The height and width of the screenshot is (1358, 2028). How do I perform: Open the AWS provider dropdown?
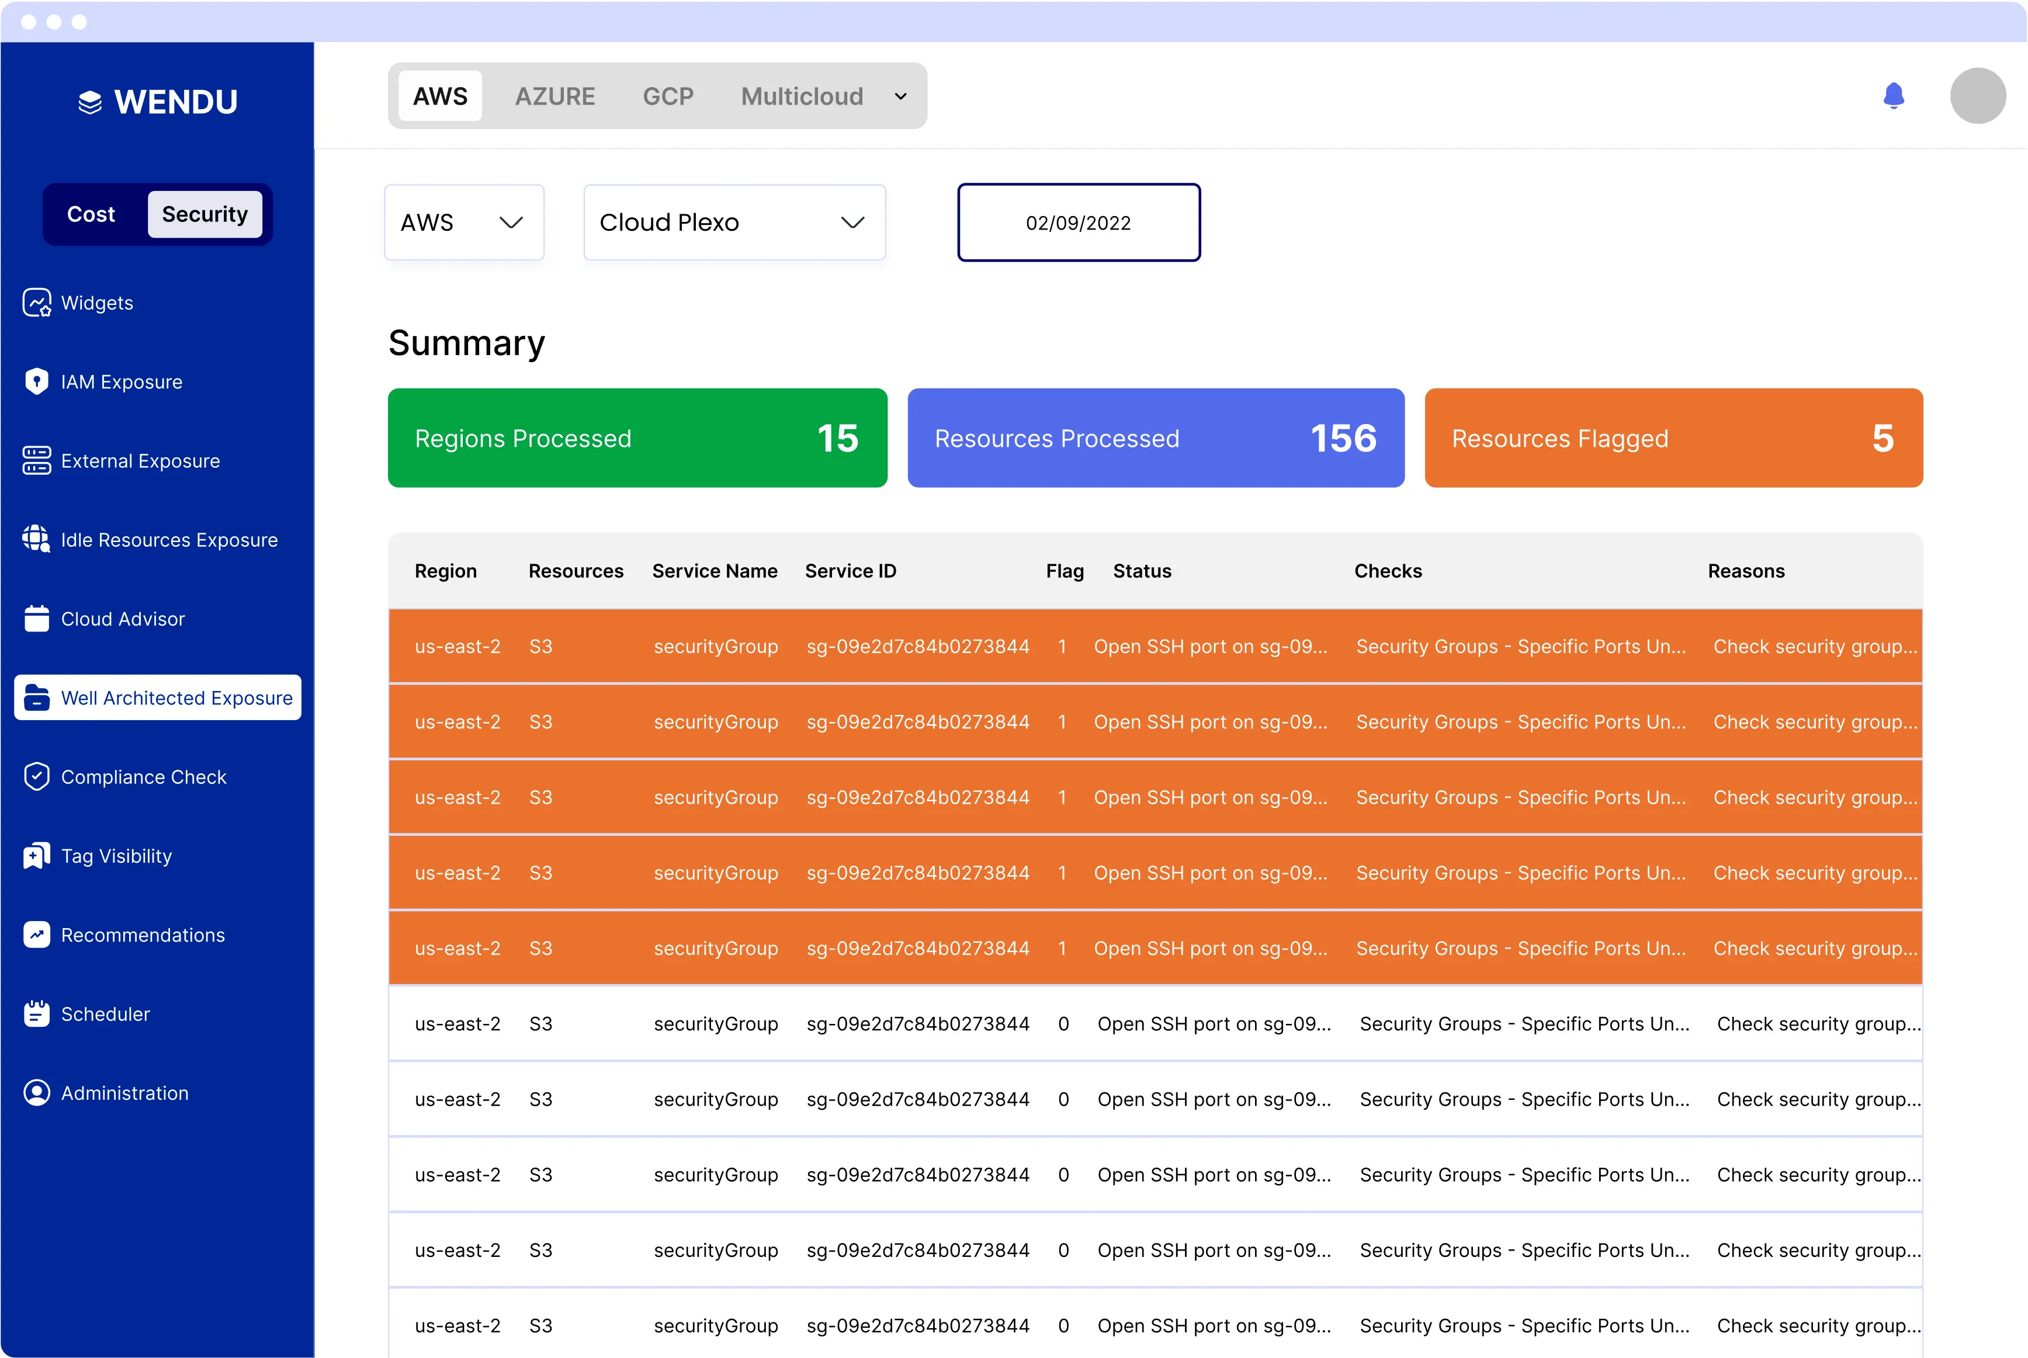pos(464,223)
